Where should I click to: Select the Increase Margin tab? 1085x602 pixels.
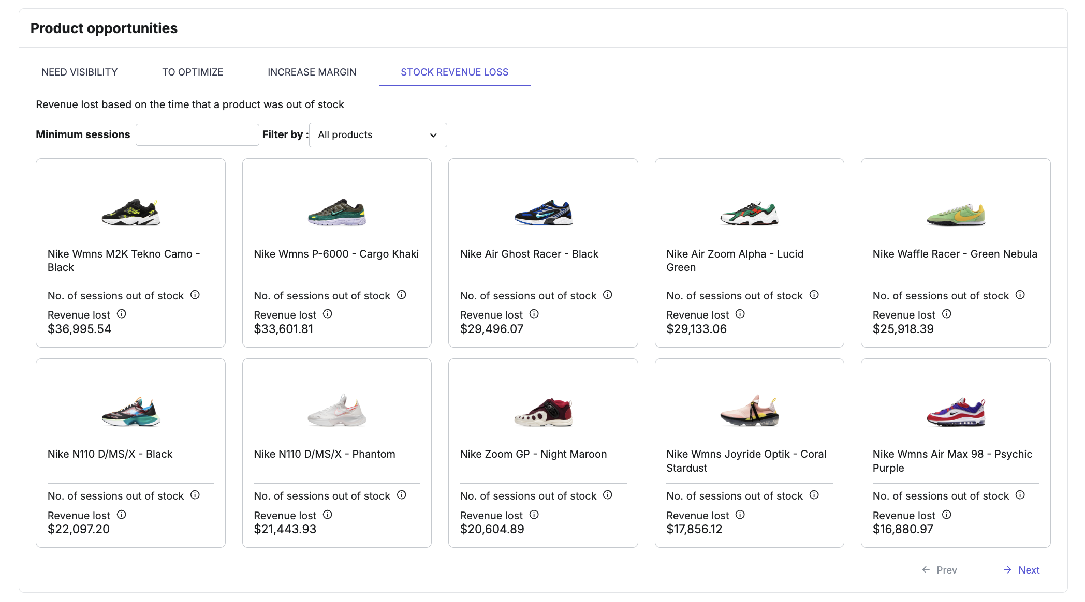point(312,72)
